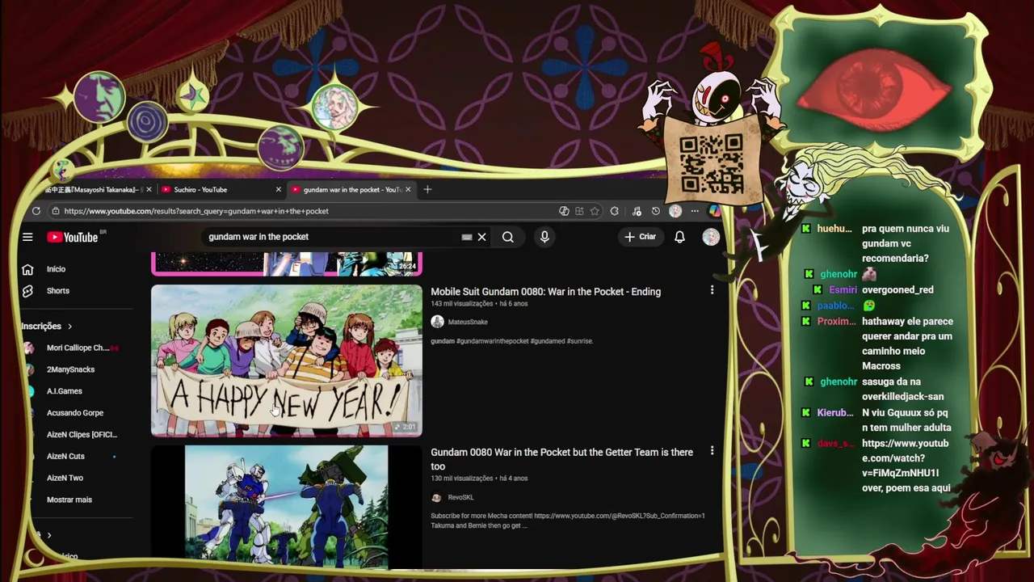Click the MateusSnake channel avatar
Image resolution: width=1034 pixels, height=582 pixels.
click(x=437, y=322)
